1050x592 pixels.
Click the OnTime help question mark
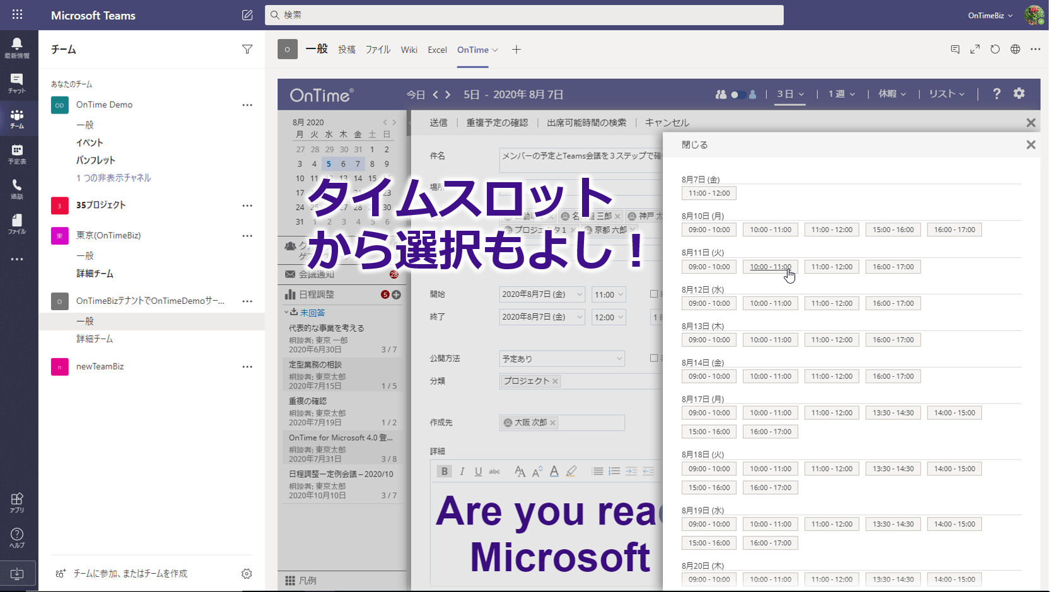996,94
